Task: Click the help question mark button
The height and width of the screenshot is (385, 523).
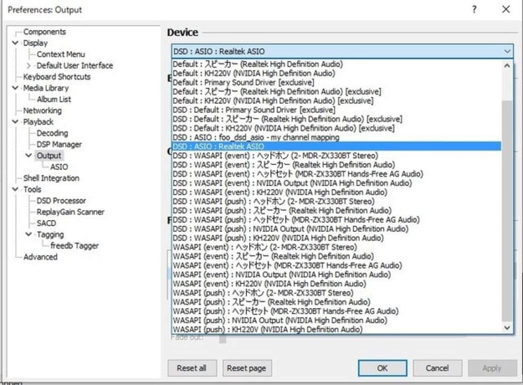Action: tap(474, 9)
